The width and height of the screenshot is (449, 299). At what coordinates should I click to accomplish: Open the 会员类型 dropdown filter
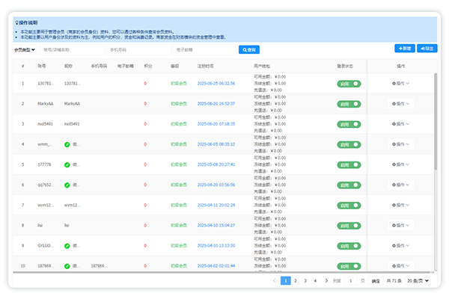(25, 49)
